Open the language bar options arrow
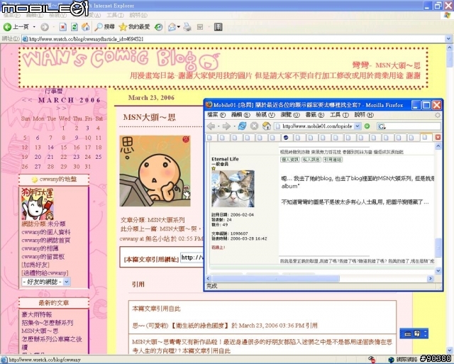The width and height of the screenshot is (454, 364). tap(426, 334)
